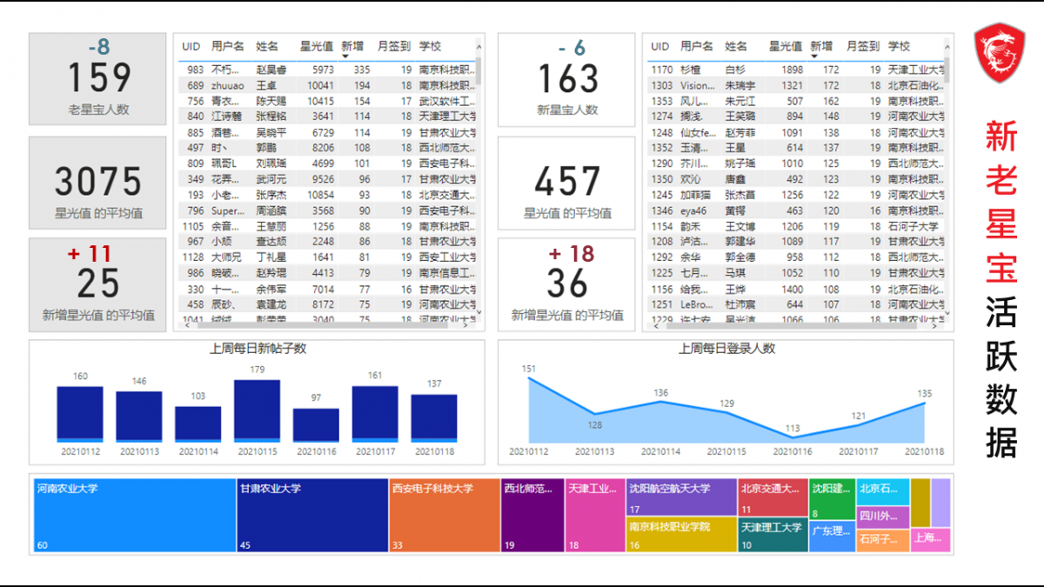Click the bar for 20210115 showing 179
This screenshot has width=1044, height=587.
click(x=257, y=410)
